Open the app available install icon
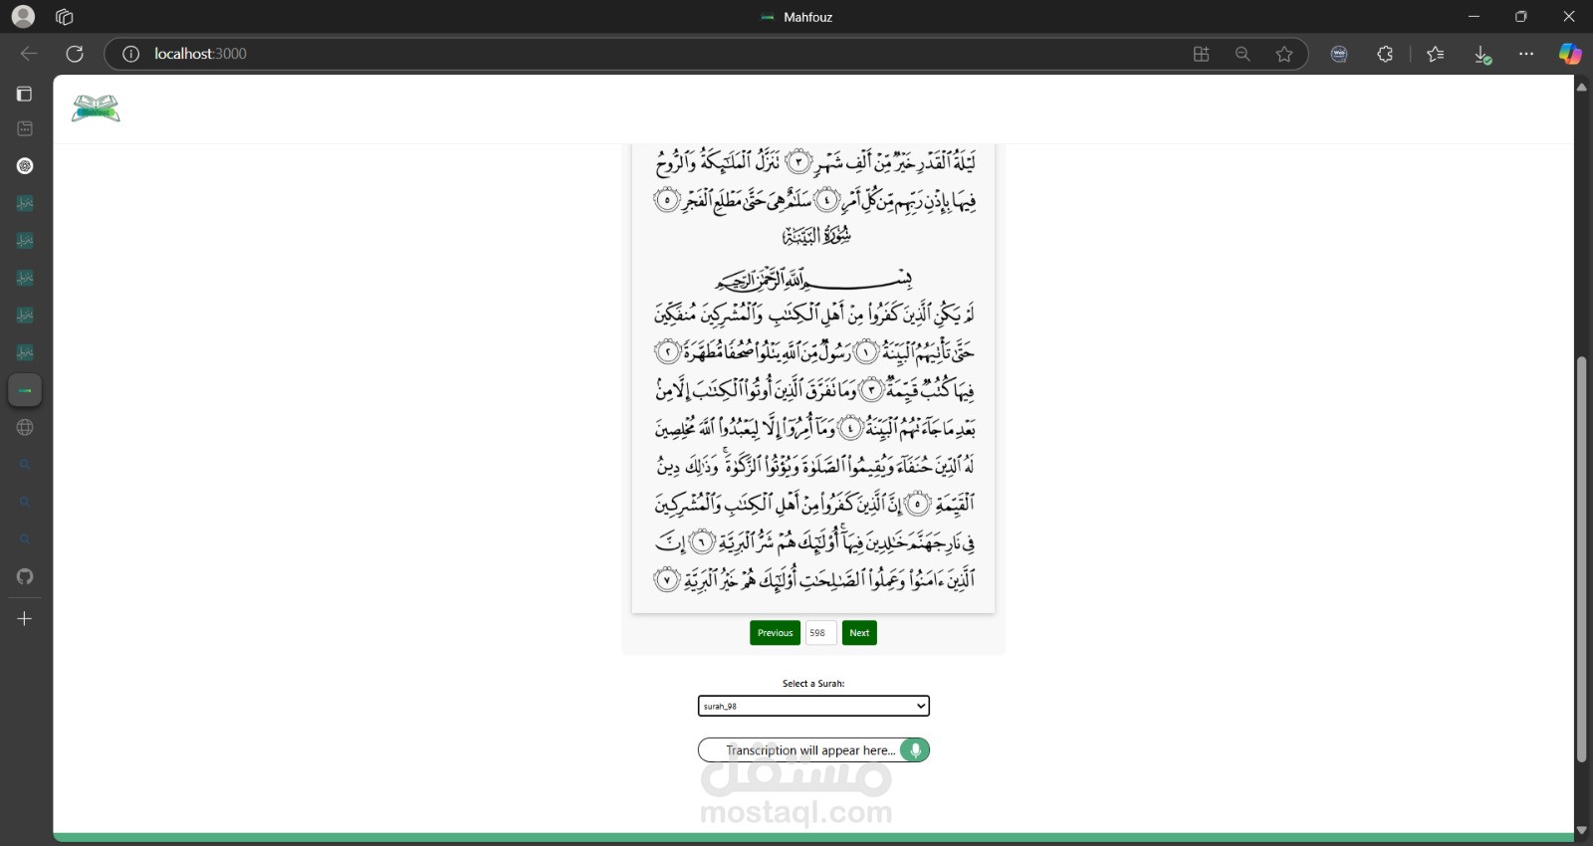Viewport: 1593px width, 846px height. (x=1201, y=54)
